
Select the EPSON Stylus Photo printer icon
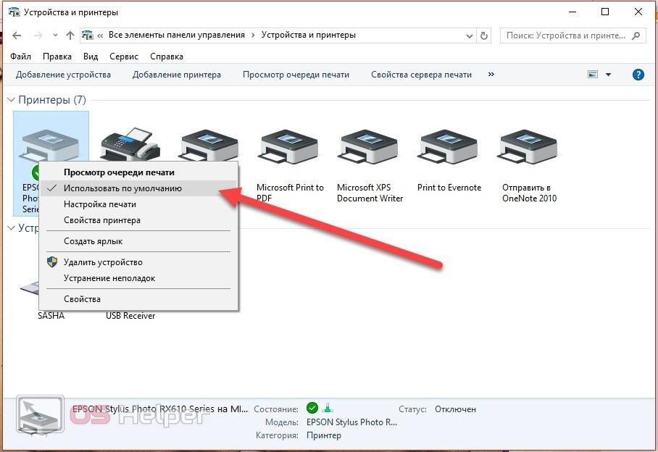[x=49, y=147]
